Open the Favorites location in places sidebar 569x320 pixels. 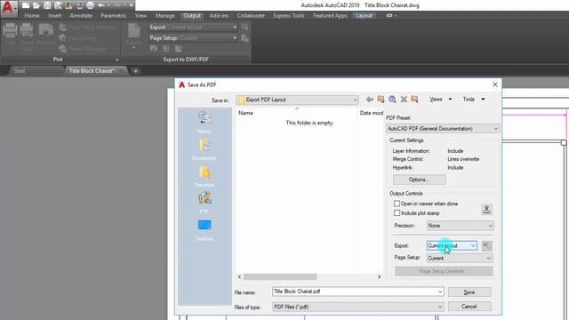coord(204,176)
